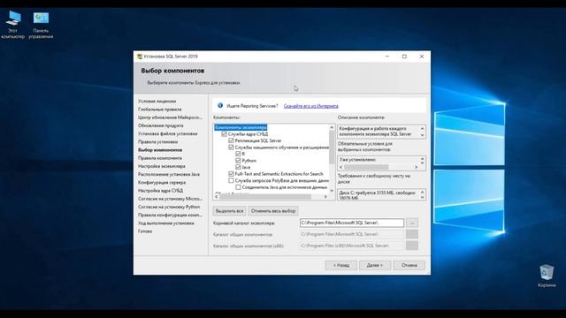566x318 pixels.
Task: Uncheck Репликация SQL Server checkbox
Action: coord(231,140)
